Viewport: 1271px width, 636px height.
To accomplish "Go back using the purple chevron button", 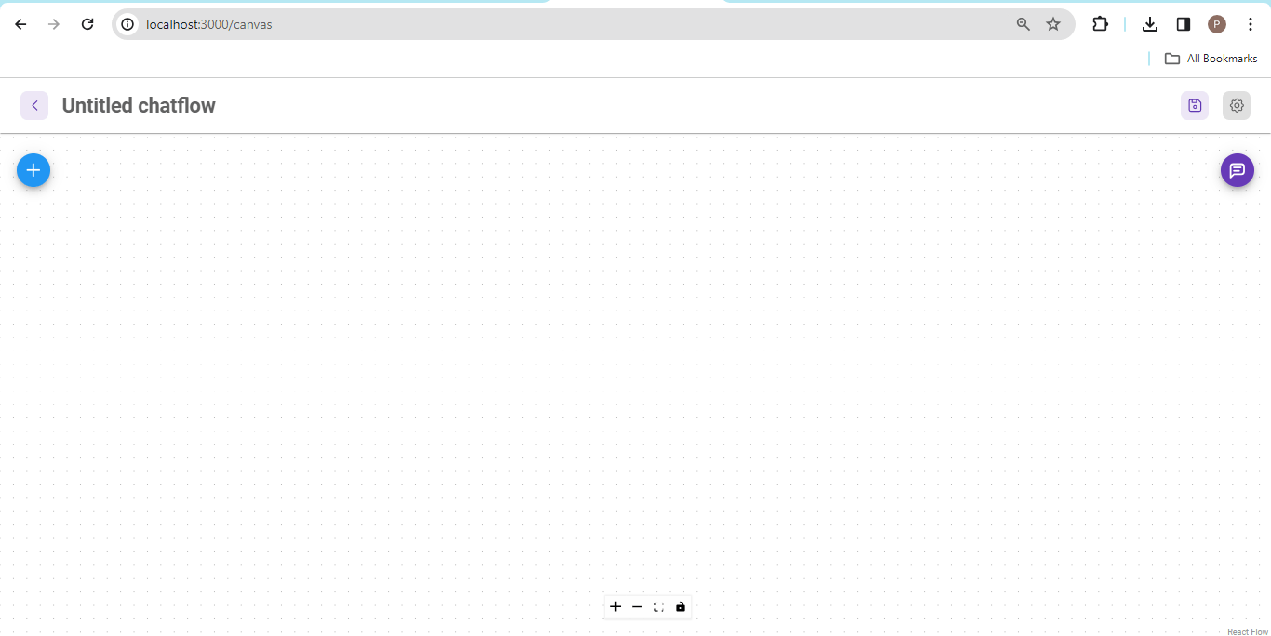I will coord(34,106).
